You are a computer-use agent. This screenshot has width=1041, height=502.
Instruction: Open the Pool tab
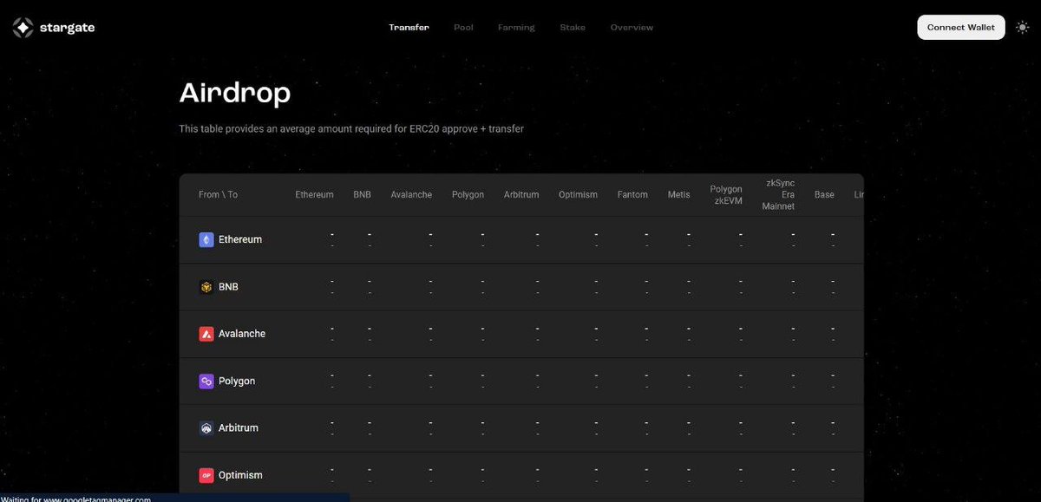point(463,28)
